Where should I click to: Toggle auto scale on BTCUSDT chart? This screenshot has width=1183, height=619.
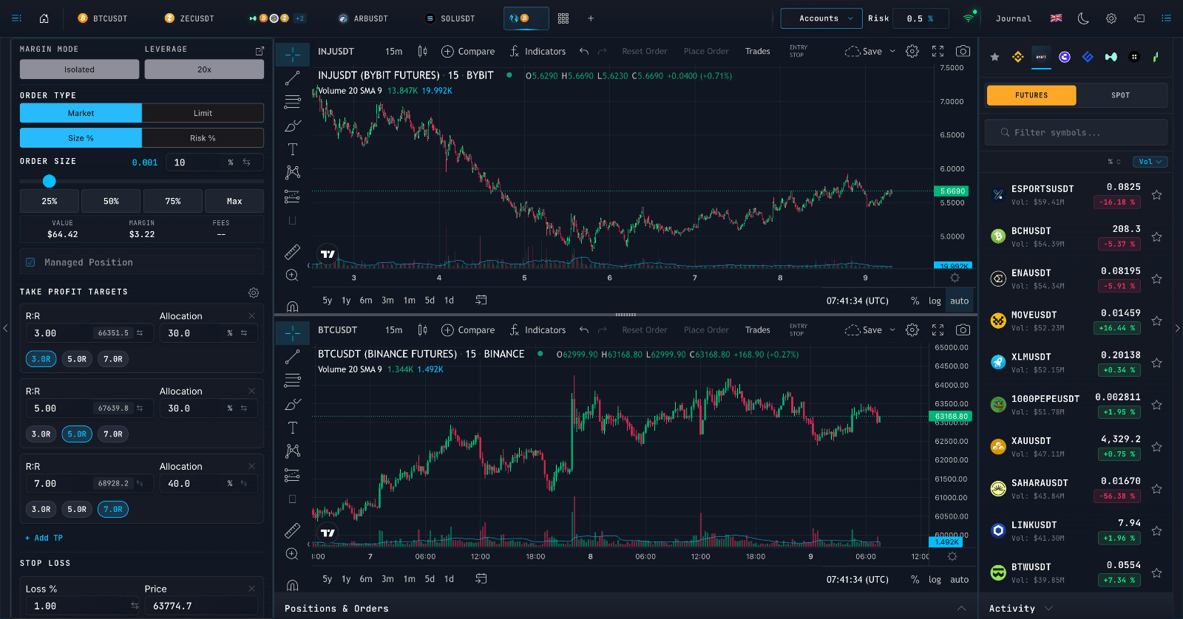(959, 579)
